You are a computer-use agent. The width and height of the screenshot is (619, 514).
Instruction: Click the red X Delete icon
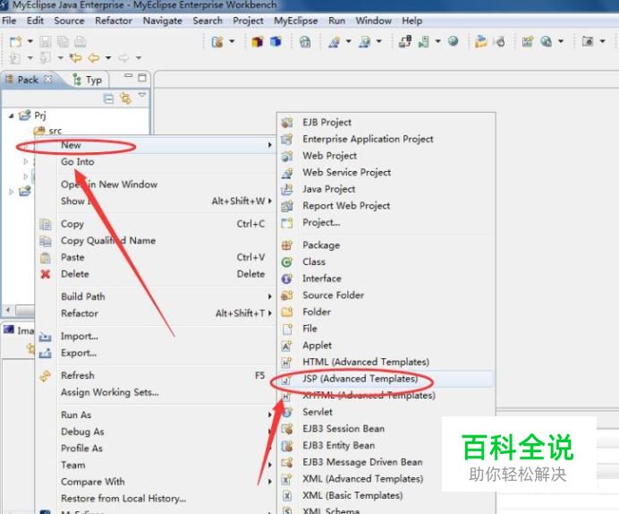click(46, 274)
